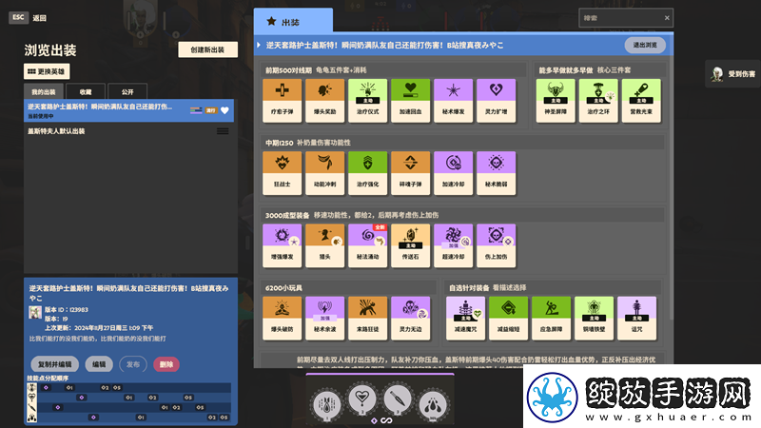Click 6200小玩具 category header
This screenshot has width=761, height=428.
(x=348, y=288)
